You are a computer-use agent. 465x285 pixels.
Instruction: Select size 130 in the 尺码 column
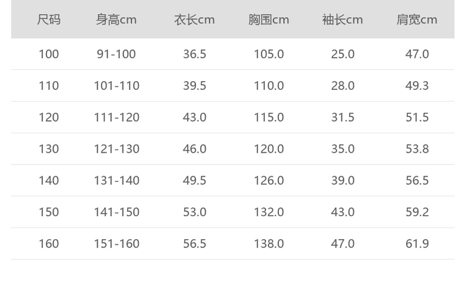coord(49,149)
